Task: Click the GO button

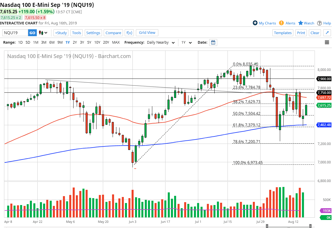Action: pyautogui.click(x=32, y=33)
